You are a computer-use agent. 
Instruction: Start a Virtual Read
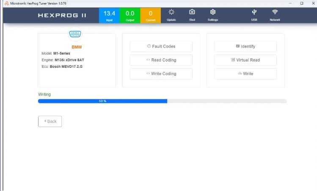(245, 60)
